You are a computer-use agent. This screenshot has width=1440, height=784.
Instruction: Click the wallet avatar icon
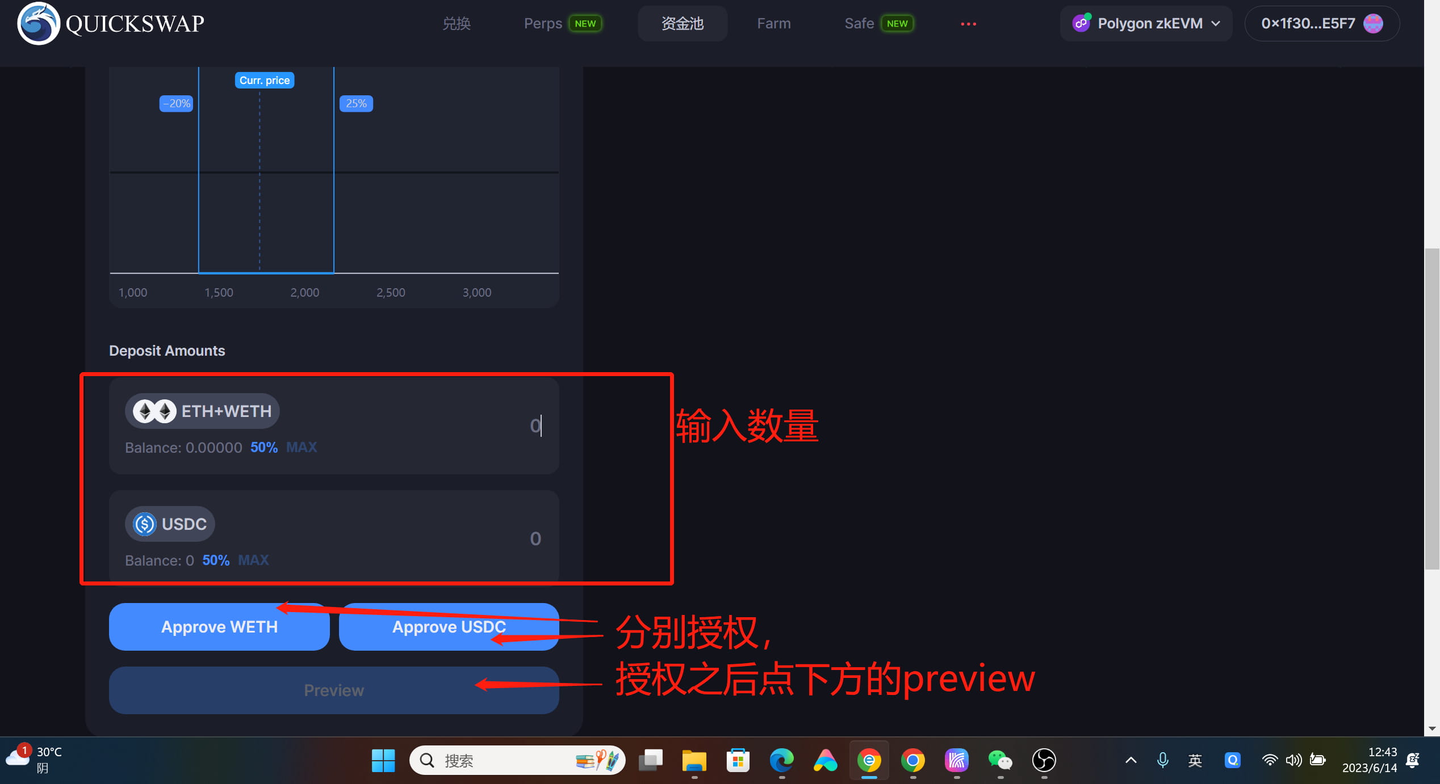click(x=1373, y=23)
